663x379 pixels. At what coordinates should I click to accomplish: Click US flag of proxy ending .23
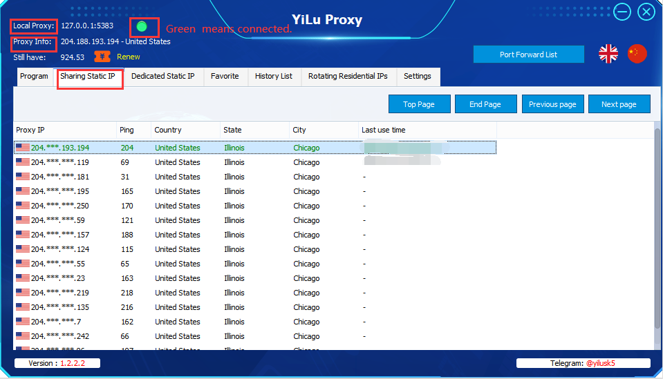click(22, 278)
